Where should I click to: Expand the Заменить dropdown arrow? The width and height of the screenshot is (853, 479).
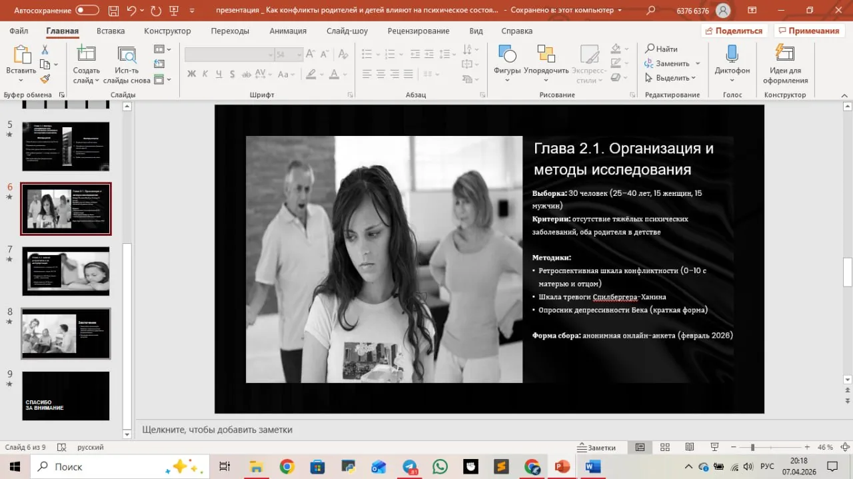tap(698, 63)
